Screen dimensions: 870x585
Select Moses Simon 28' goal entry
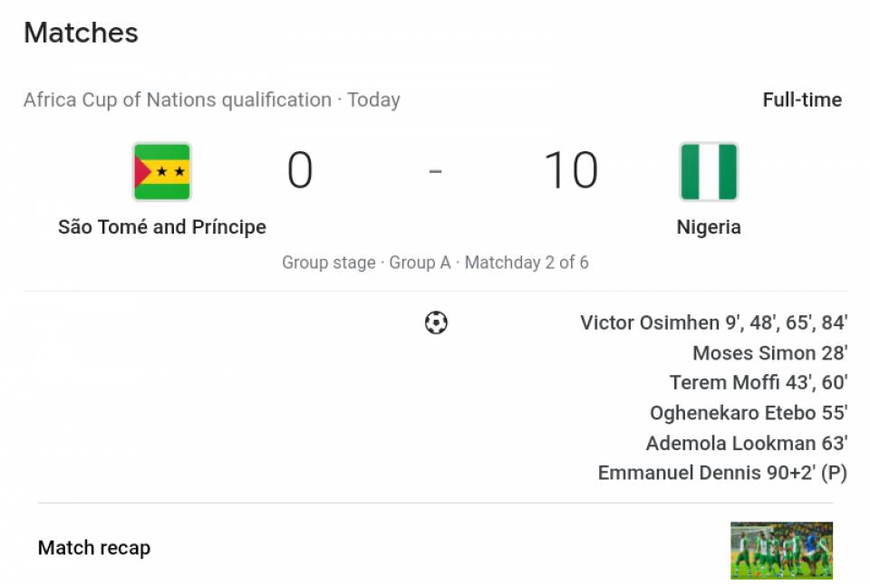click(x=770, y=352)
